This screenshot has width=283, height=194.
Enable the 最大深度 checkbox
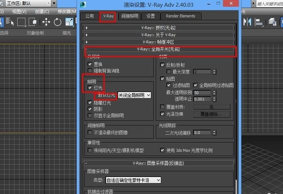[x=169, y=72]
